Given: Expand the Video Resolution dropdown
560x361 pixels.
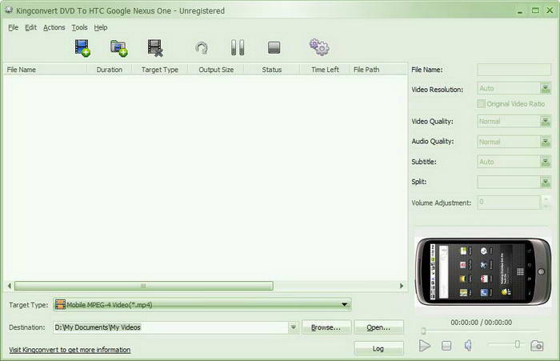Looking at the screenshot, I should click(x=546, y=88).
